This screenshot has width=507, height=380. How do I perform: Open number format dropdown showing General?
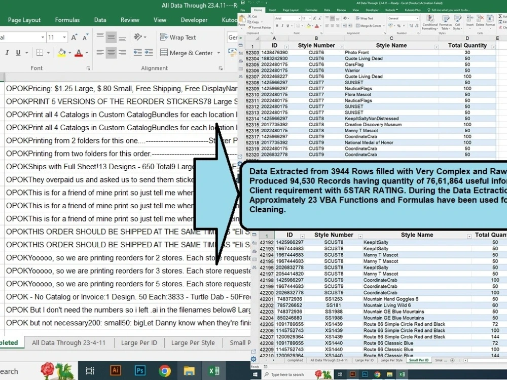pyautogui.click(x=417, y=18)
